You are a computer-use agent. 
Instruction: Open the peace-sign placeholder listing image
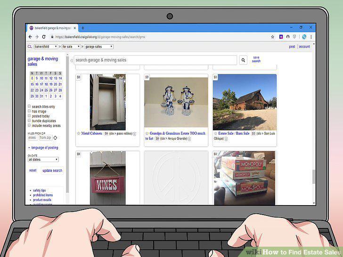click(176, 178)
